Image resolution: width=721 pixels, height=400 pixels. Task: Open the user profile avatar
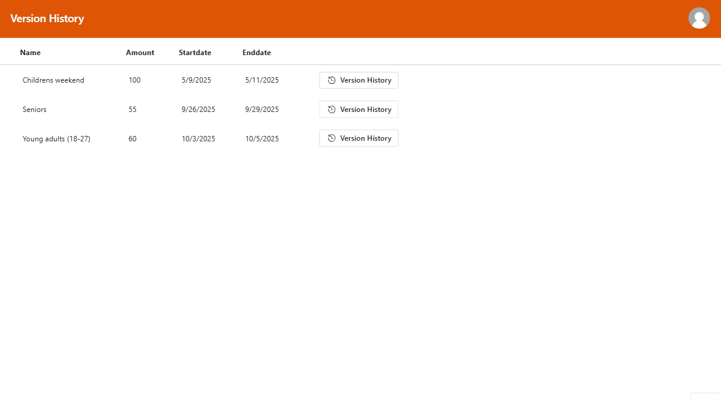point(699,18)
